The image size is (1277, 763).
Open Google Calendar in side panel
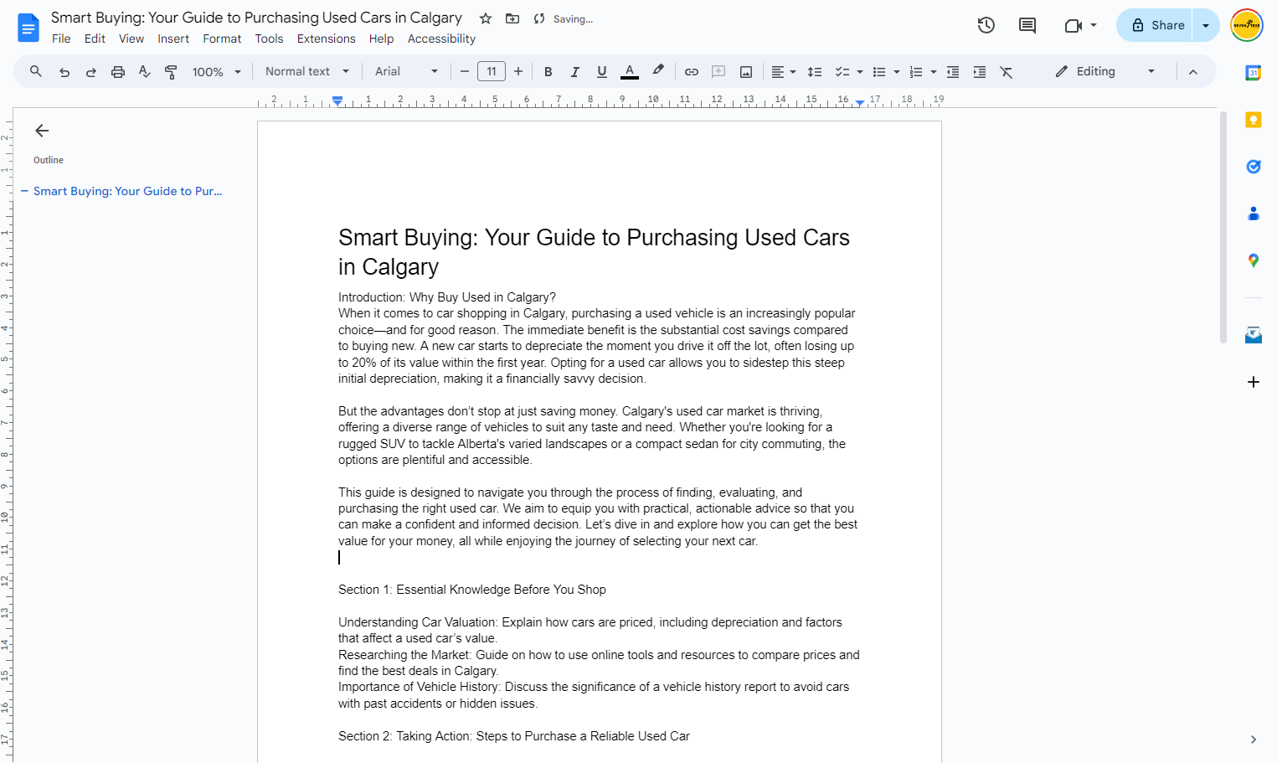(x=1254, y=73)
